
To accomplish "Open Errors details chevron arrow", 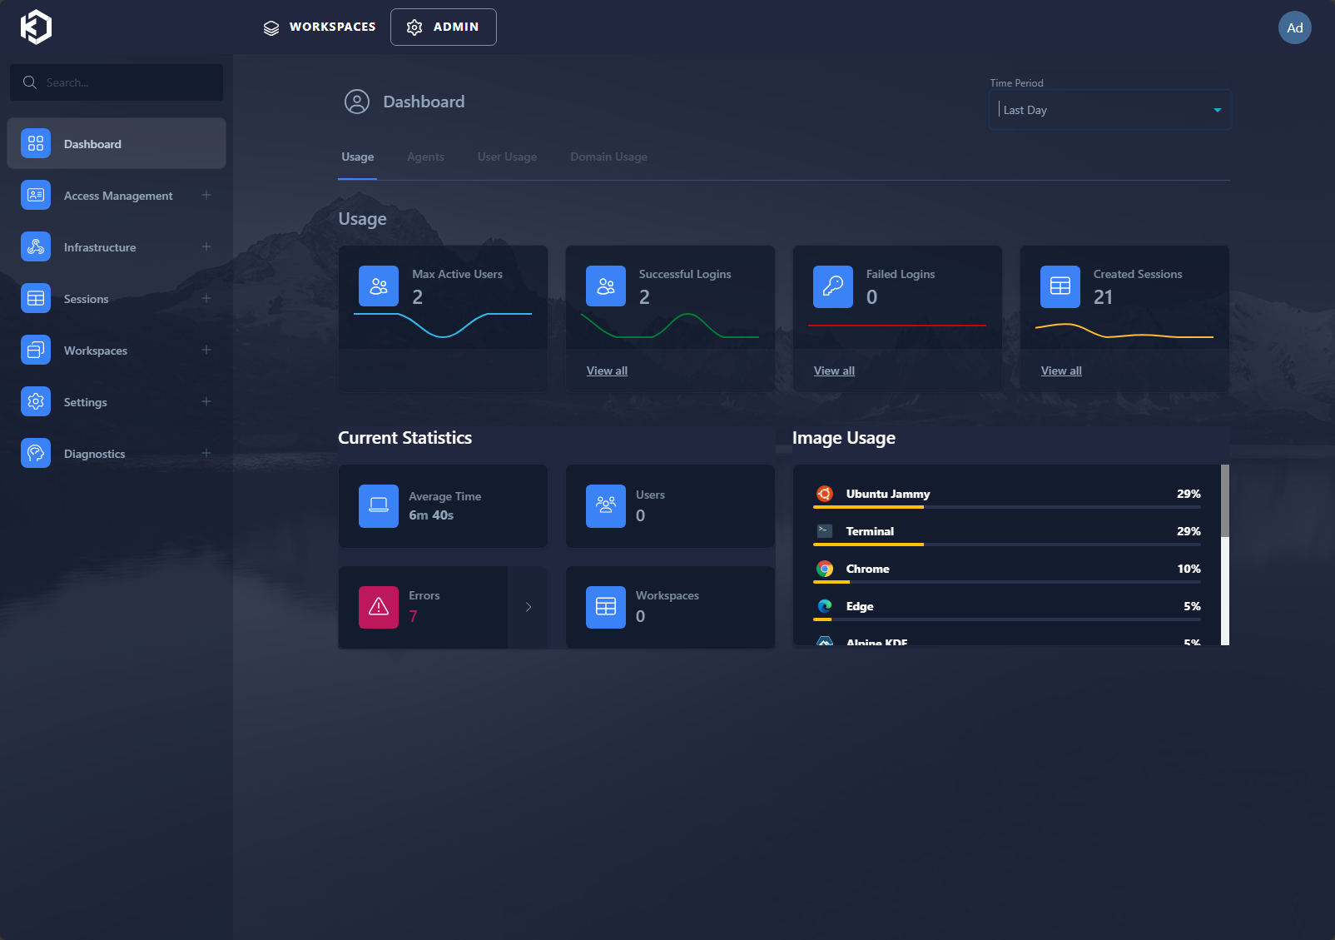I will [x=529, y=607].
